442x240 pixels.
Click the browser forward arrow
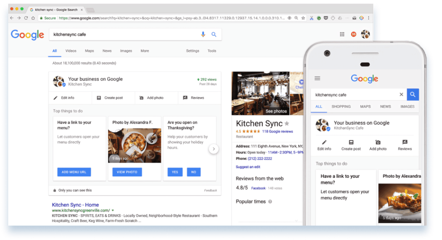coord(19,18)
